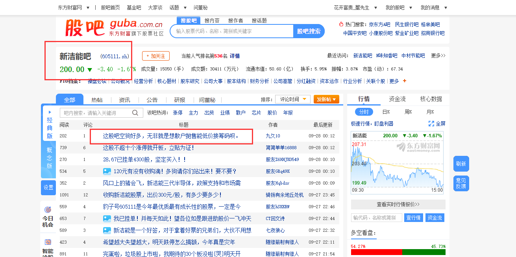Choose 搜作者 search mode

click(236, 20)
